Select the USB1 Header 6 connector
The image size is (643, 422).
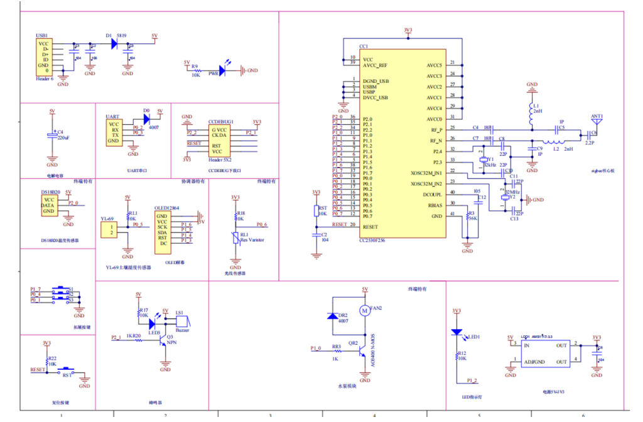click(44, 57)
